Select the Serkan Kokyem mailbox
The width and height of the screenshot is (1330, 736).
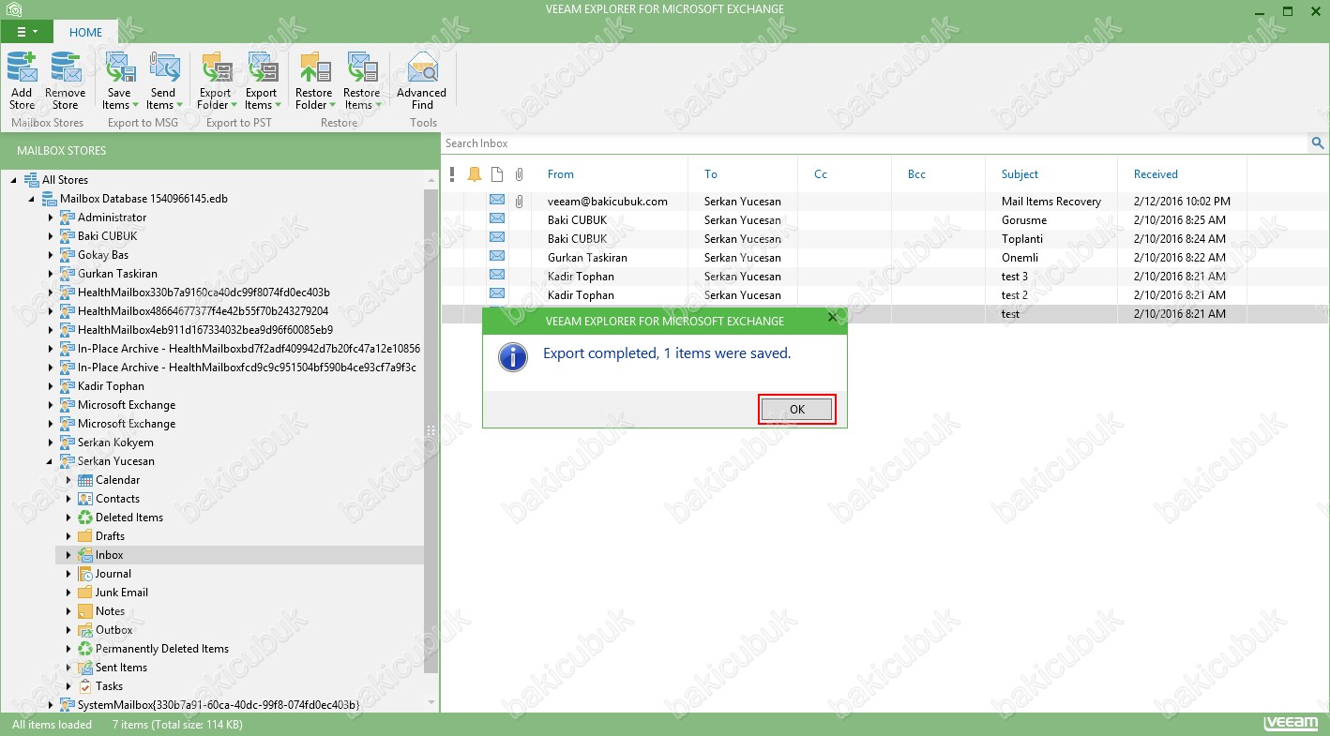point(115,443)
